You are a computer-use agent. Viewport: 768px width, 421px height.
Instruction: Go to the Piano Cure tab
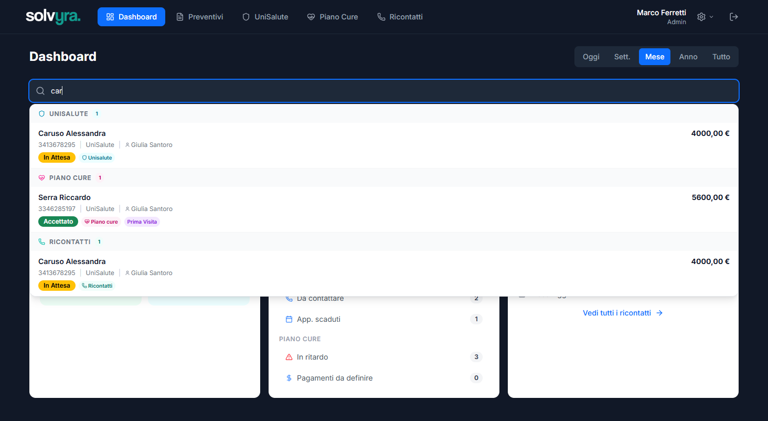pos(333,17)
